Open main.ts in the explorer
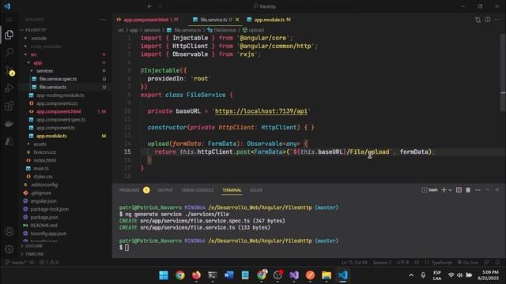The height and width of the screenshot is (284, 506). coord(41,168)
